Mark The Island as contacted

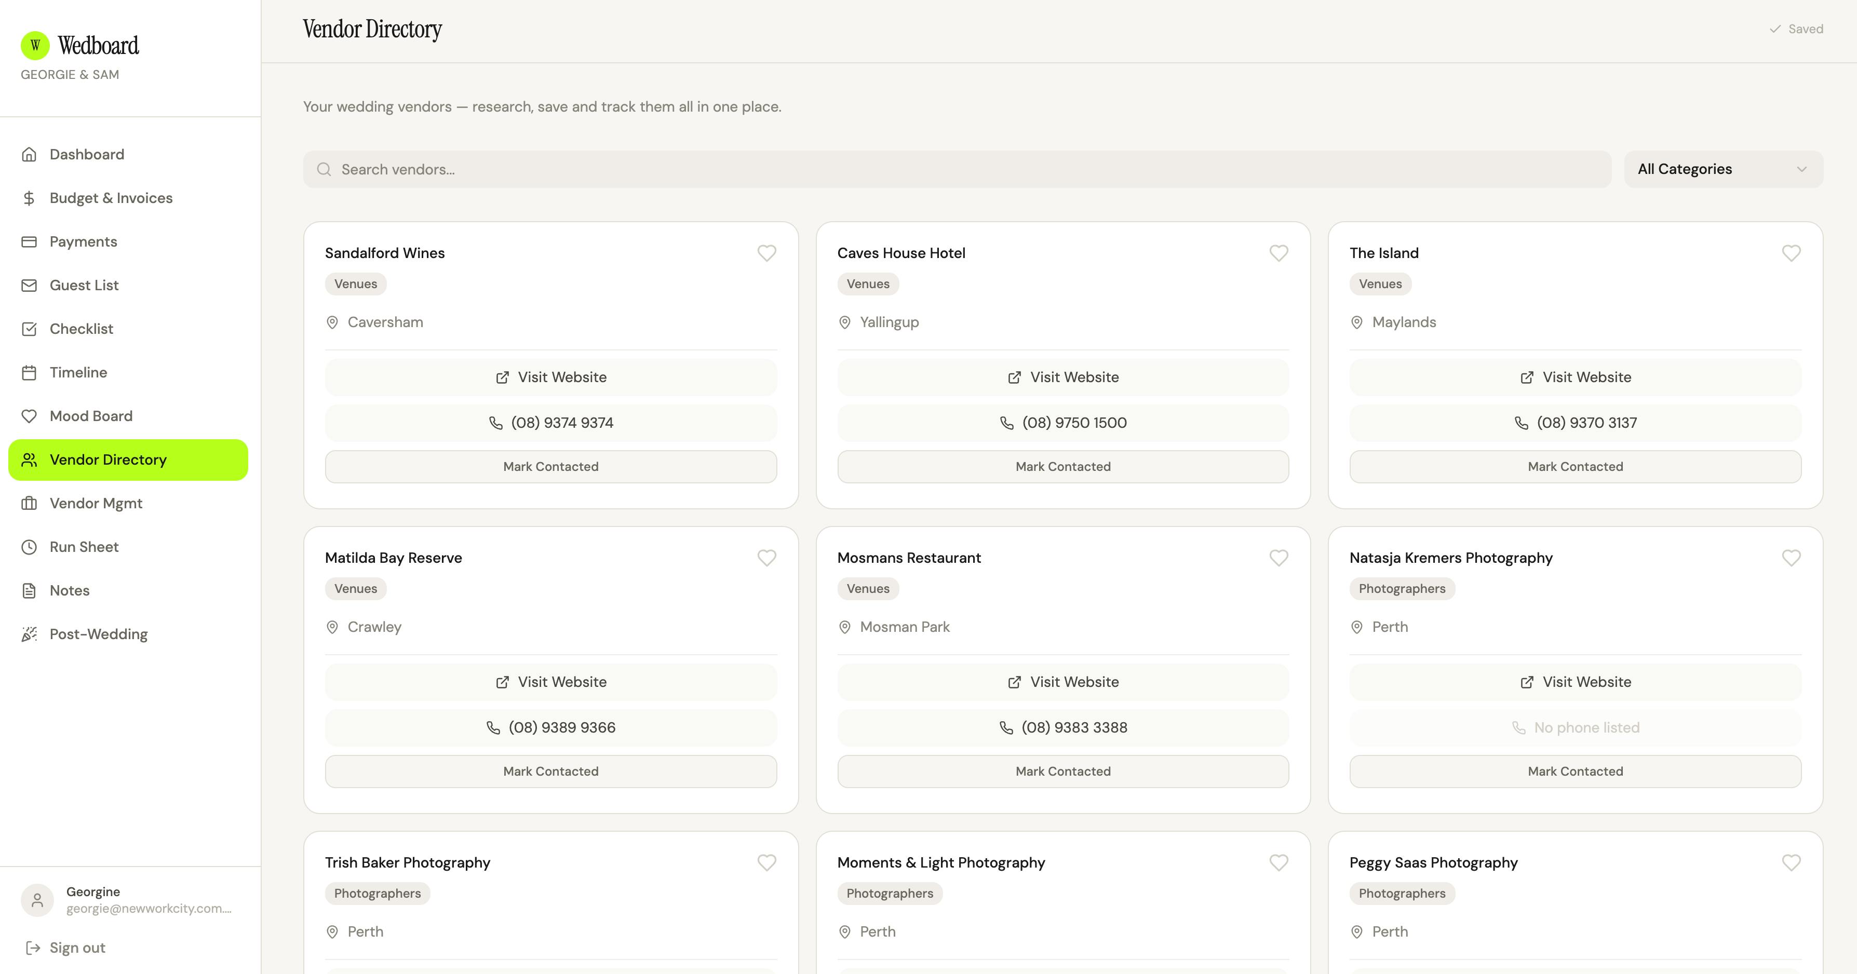click(1575, 466)
